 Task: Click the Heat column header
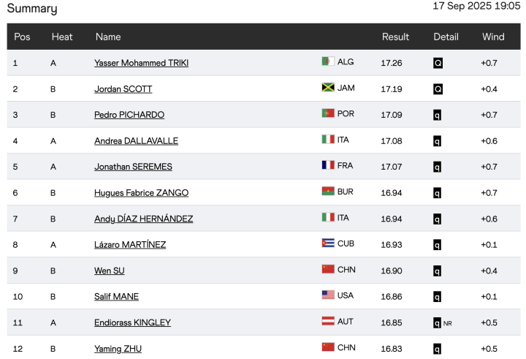[62, 37]
